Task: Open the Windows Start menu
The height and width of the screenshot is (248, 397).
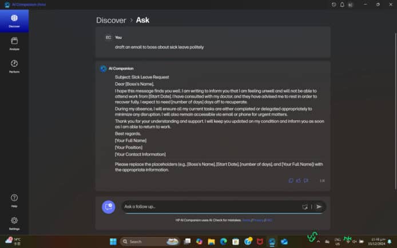Action: [113, 242]
